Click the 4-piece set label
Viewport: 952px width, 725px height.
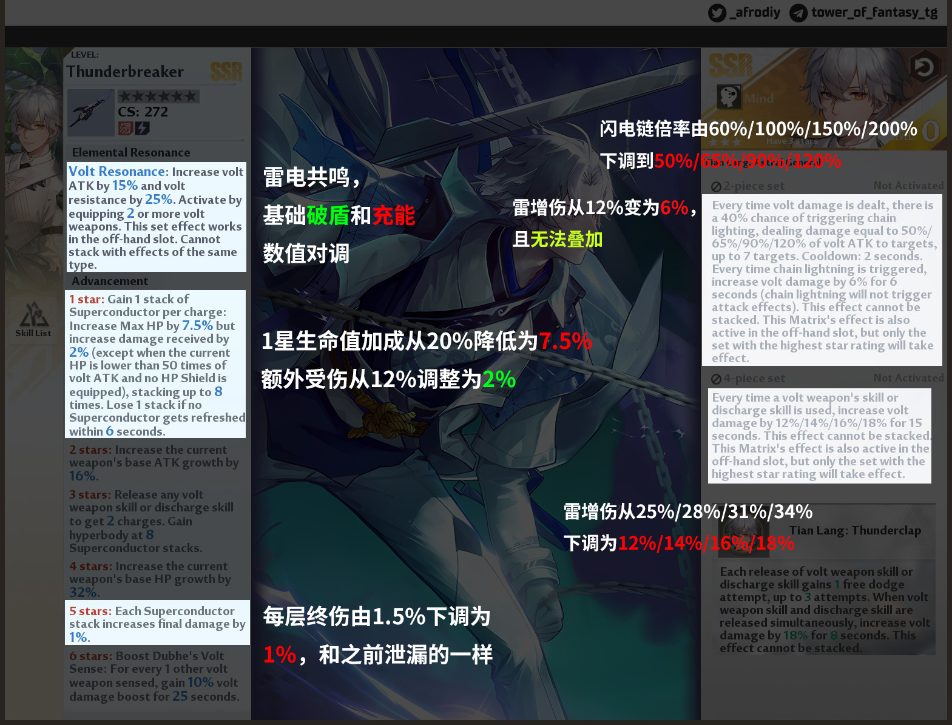coord(754,379)
